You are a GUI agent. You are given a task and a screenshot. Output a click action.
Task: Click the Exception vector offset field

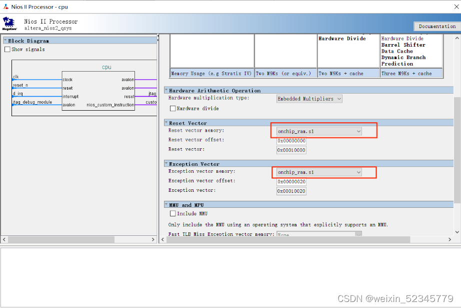tap(291, 182)
